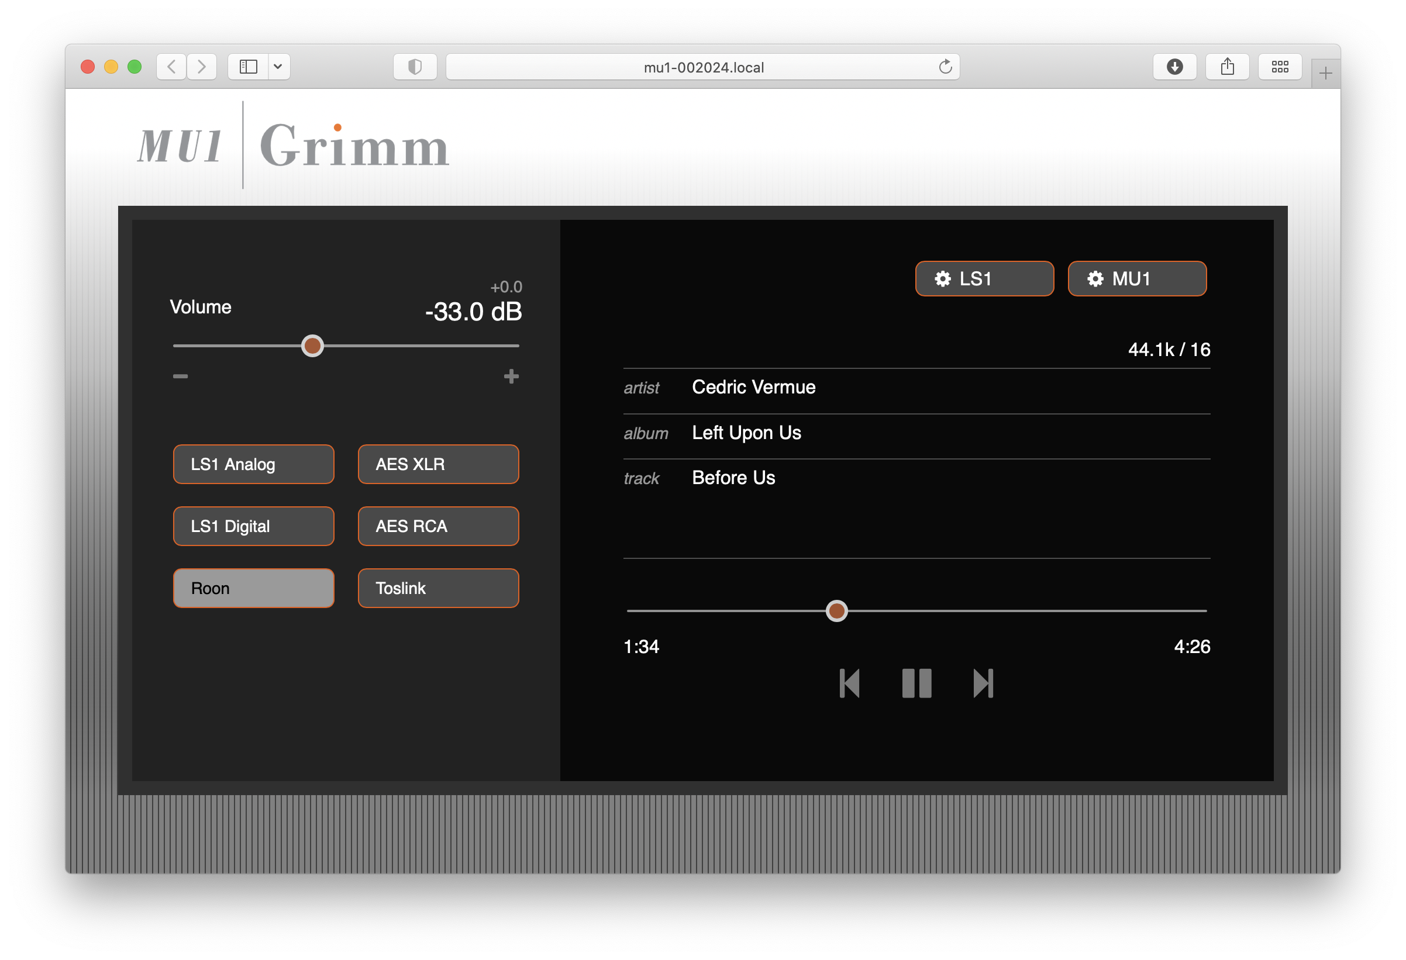Reload the MU1 web page

(945, 67)
